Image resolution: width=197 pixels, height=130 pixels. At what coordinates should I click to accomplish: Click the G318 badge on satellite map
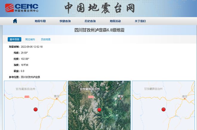pos(91,97)
